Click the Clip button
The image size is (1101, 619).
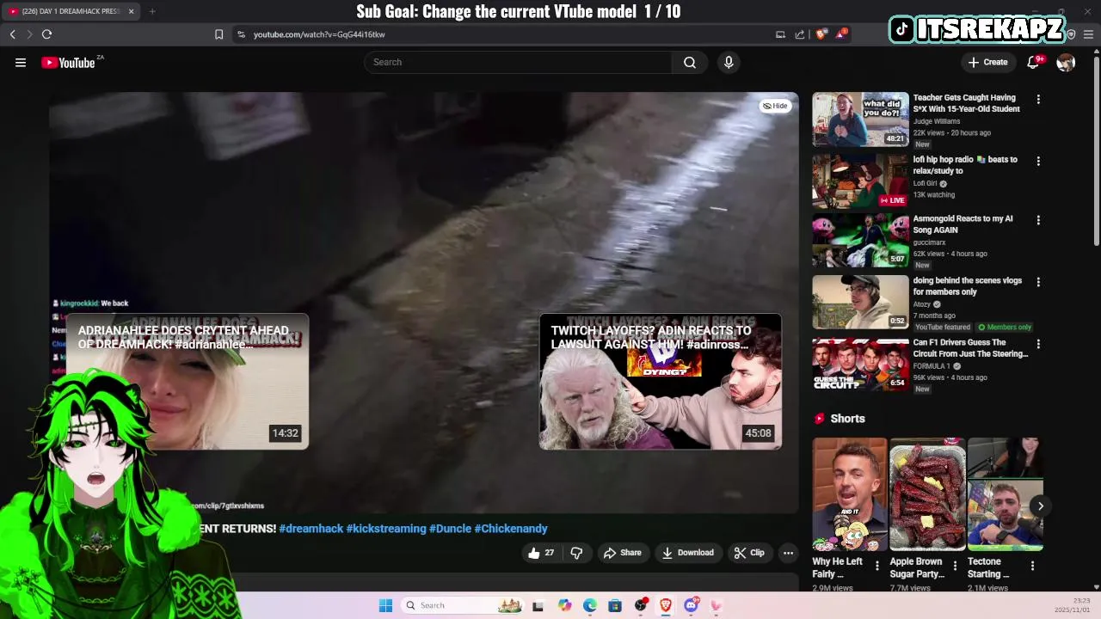point(748,553)
